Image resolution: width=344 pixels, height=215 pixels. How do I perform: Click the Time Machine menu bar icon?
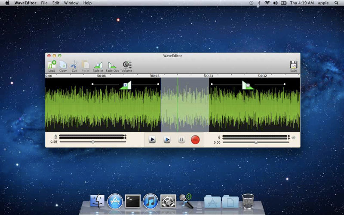[x=251, y=3]
